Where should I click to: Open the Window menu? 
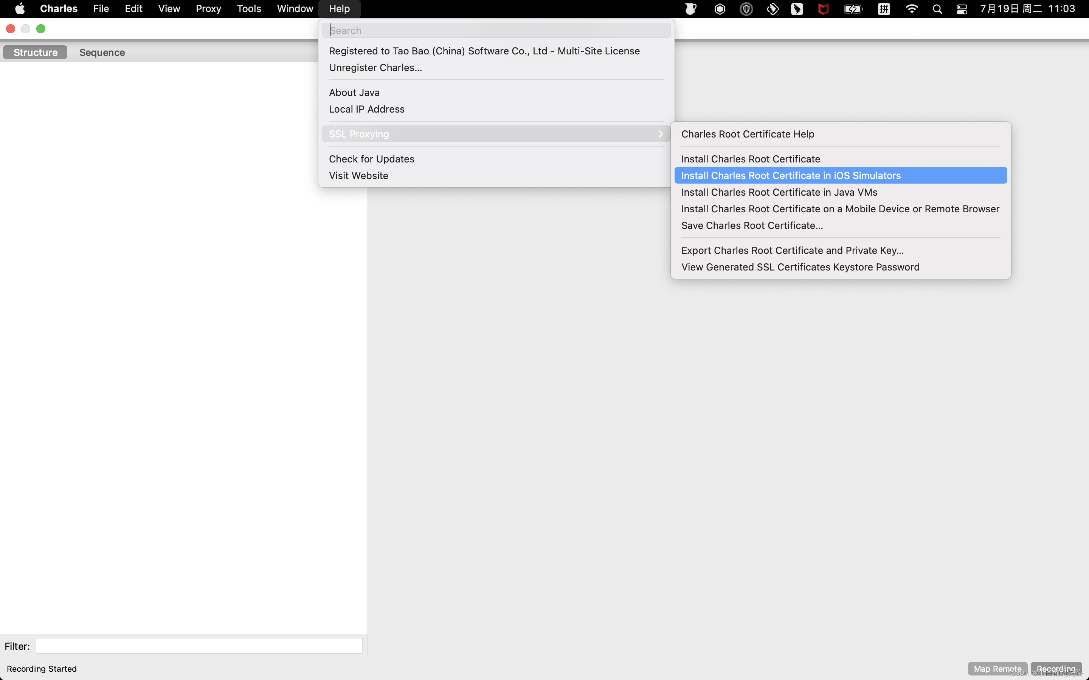(295, 9)
